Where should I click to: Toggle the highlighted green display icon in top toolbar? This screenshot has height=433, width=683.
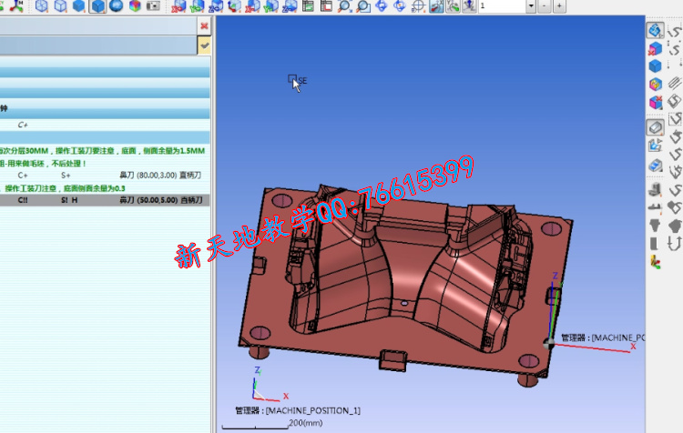coord(436,6)
